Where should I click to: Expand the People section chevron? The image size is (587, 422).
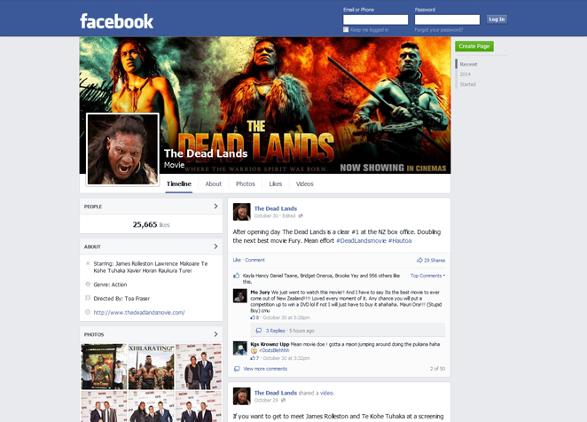click(215, 207)
